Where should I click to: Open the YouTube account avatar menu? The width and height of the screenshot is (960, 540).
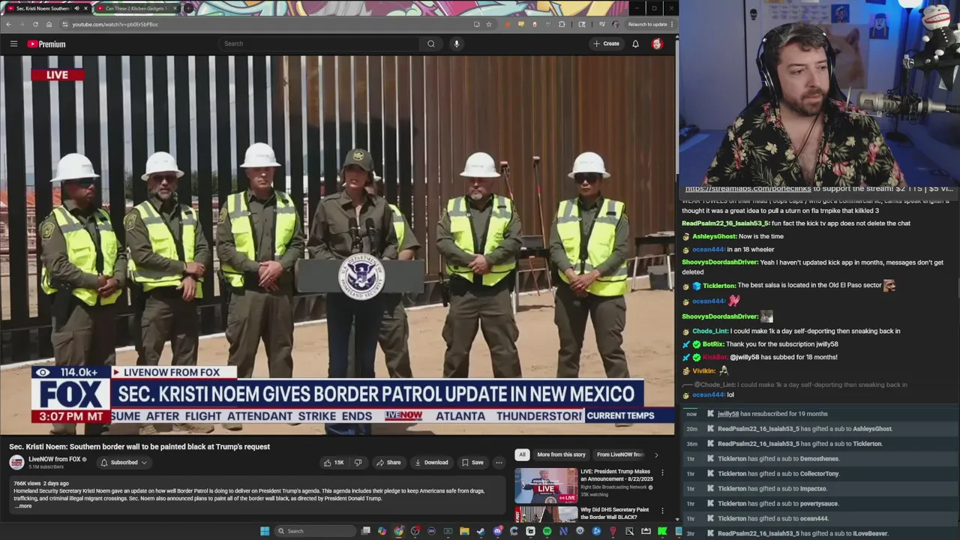tap(657, 43)
